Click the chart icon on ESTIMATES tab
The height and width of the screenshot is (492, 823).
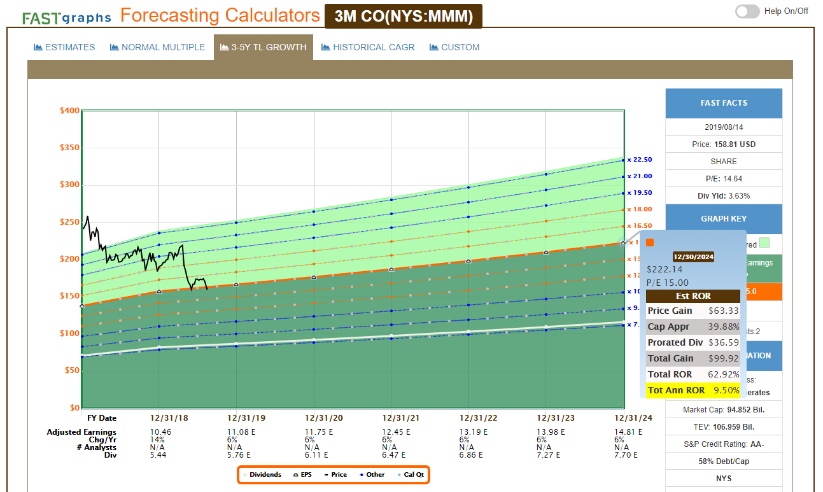tap(38, 47)
